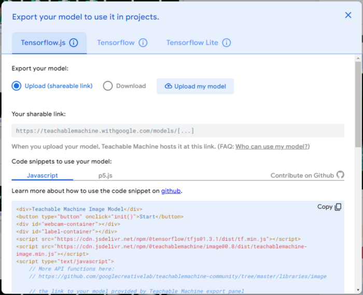Click the Copy label in the code box

[325, 207]
